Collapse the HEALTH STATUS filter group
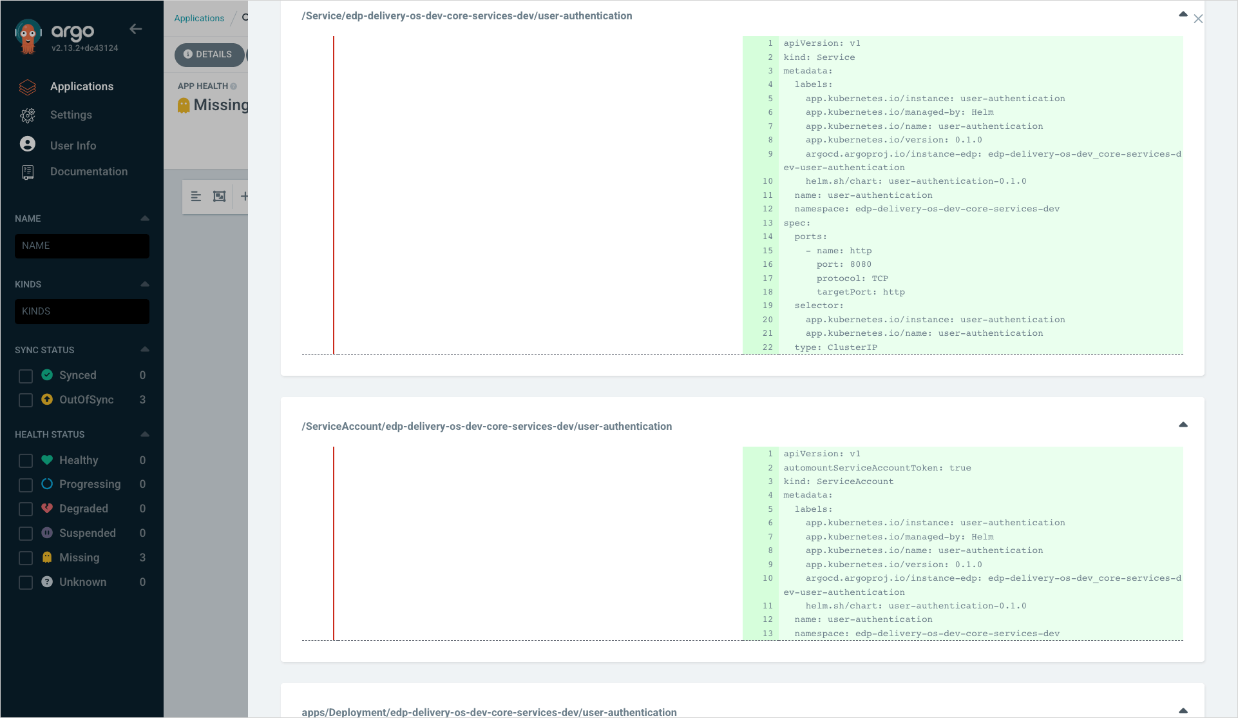 144,434
